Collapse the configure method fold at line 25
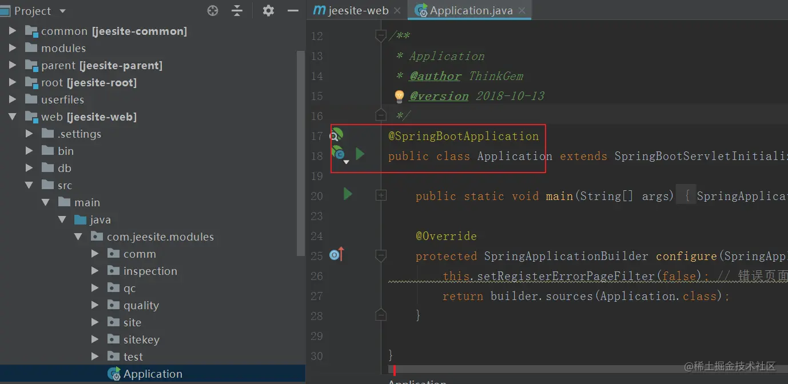Viewport: 788px width, 384px height. (380, 256)
